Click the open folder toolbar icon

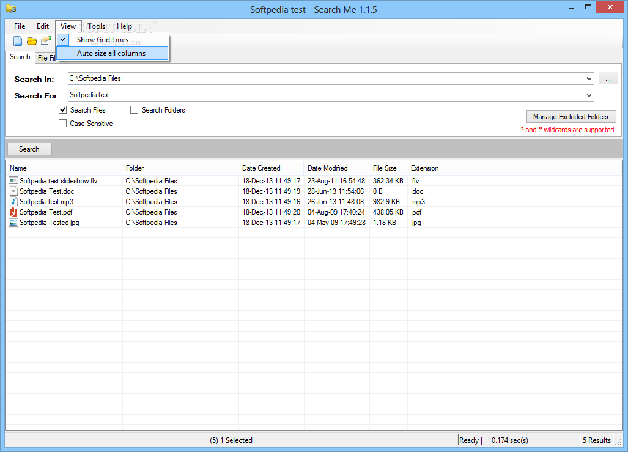tap(32, 41)
